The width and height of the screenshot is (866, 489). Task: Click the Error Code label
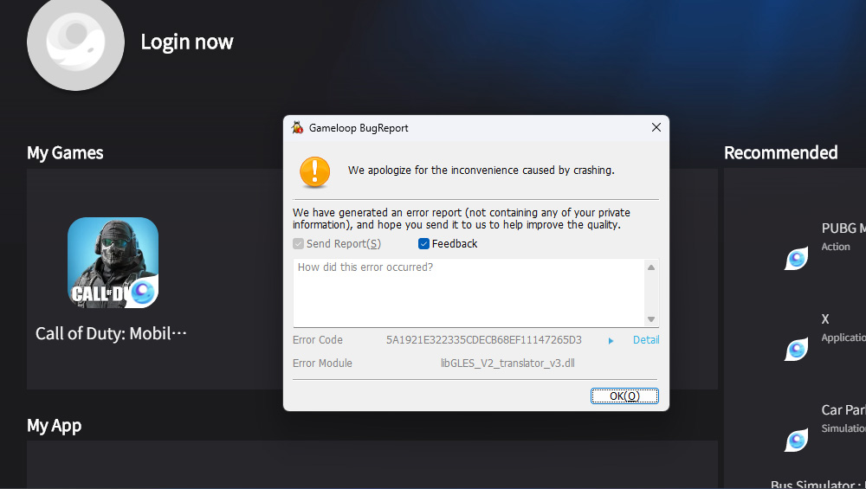point(318,340)
